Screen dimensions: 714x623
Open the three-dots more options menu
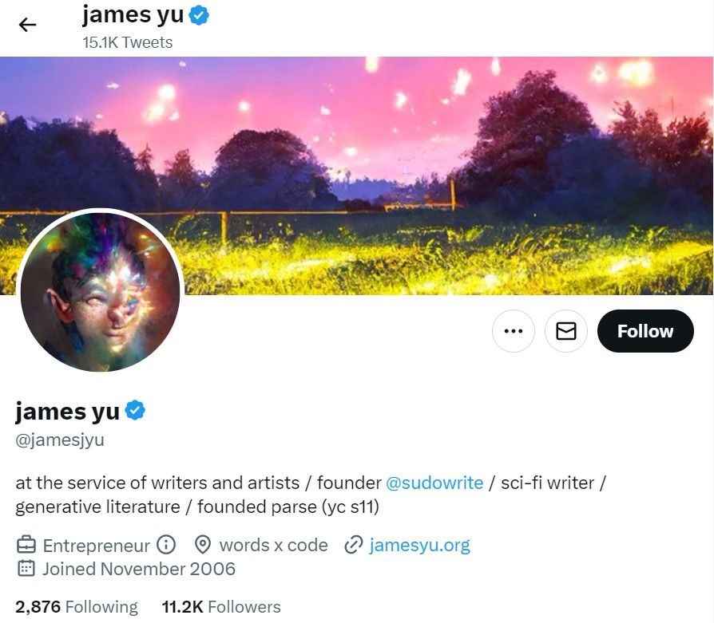click(514, 331)
